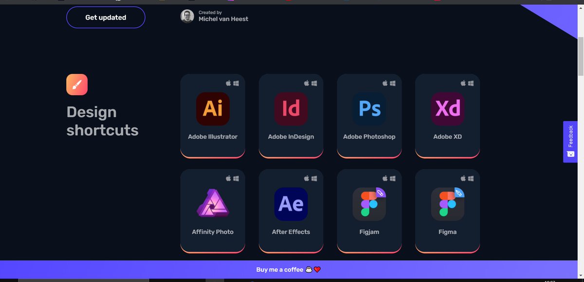Click the Apple icon on Figjam card
This screenshot has height=282, width=584.
point(385,179)
